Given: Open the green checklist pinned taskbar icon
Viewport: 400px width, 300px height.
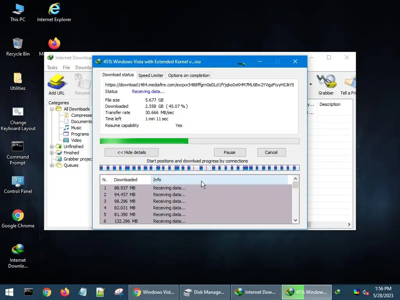Looking at the screenshot, I should point(100,292).
